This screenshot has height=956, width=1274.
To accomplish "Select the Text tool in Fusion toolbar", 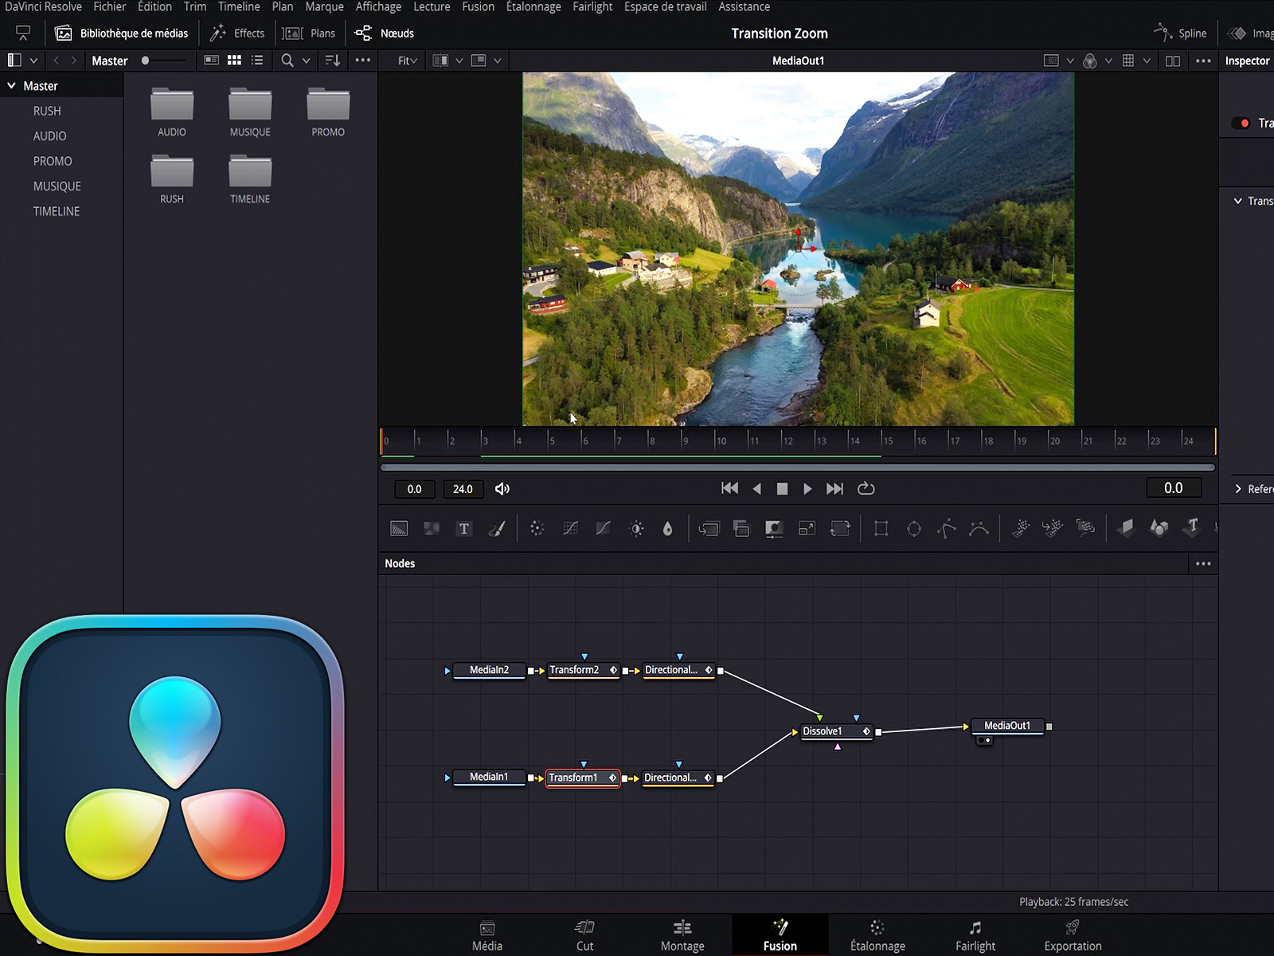I will coord(464,529).
